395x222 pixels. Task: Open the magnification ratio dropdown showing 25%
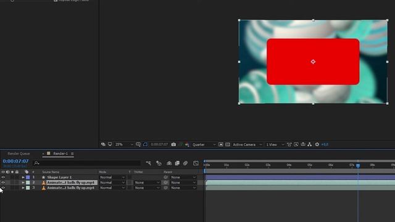(123, 144)
